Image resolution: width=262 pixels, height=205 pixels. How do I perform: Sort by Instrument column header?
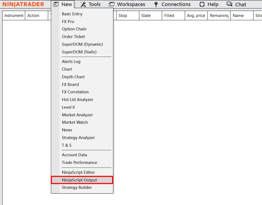point(14,16)
